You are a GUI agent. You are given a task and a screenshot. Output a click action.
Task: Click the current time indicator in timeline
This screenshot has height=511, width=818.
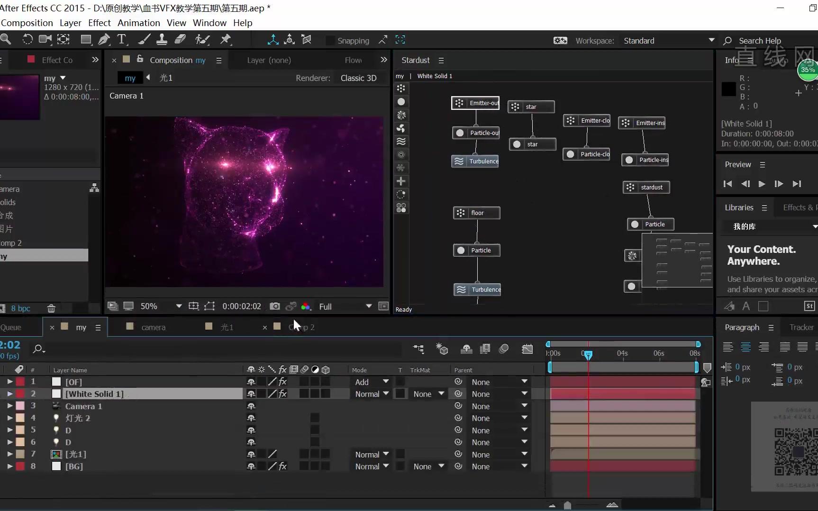coord(588,355)
